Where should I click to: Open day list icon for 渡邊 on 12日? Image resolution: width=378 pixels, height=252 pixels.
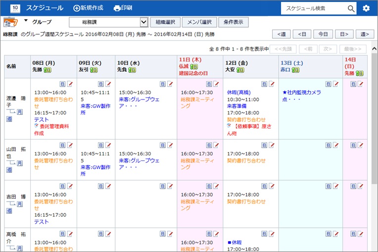tap(264, 84)
